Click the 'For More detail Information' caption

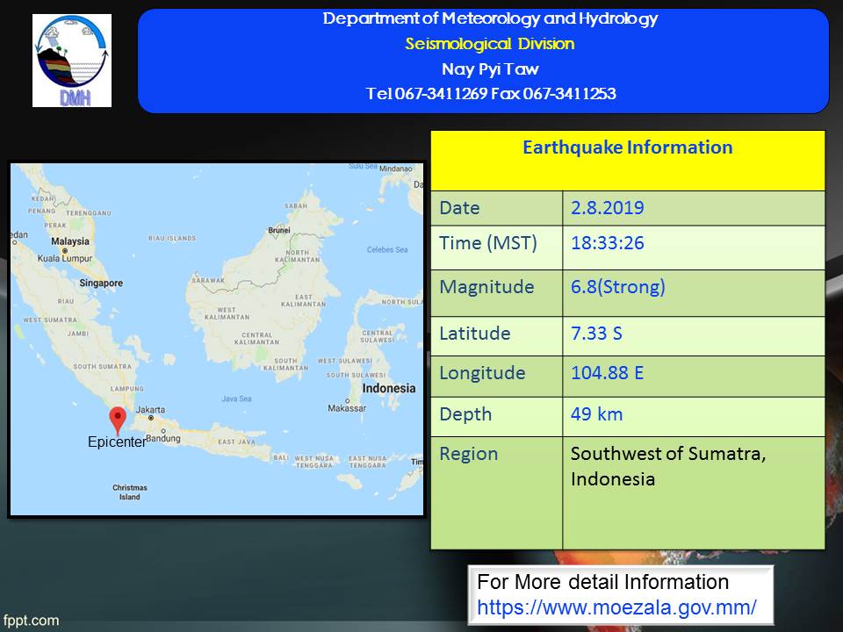[x=602, y=582]
